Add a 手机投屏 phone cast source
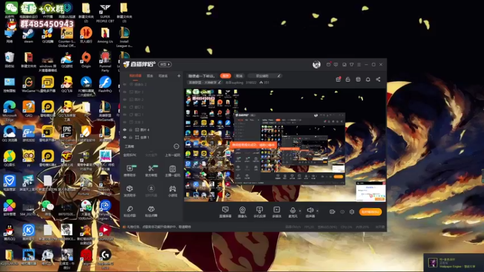This screenshot has height=272, width=484. tap(260, 212)
